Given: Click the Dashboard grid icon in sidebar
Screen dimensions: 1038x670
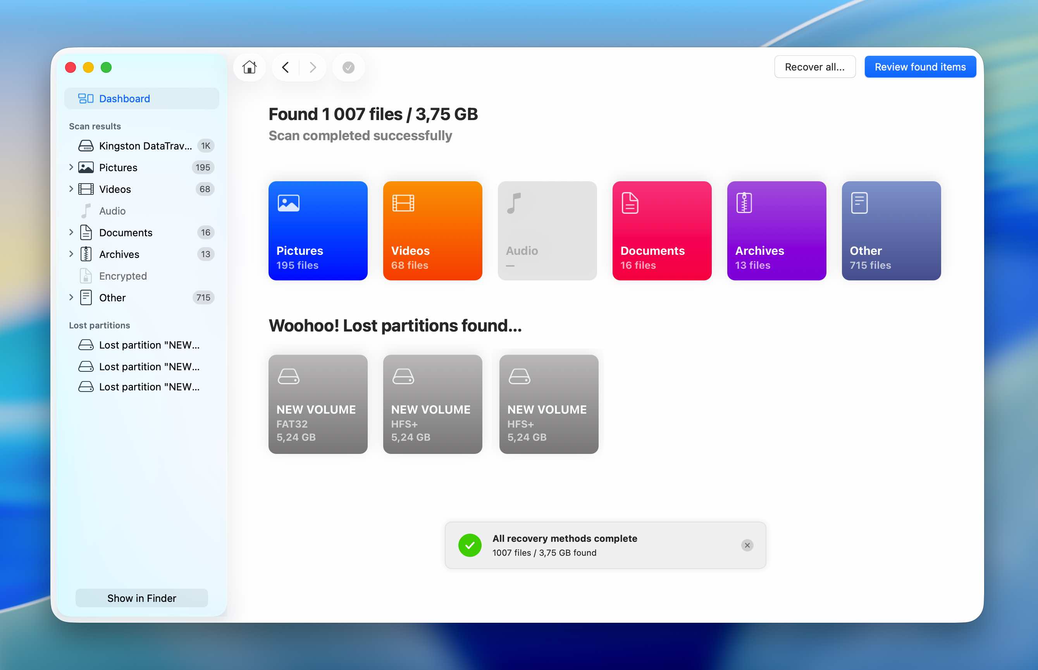Looking at the screenshot, I should coord(86,98).
